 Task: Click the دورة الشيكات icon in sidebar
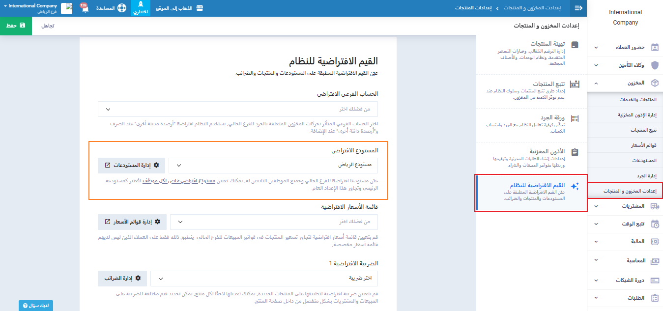(655, 280)
